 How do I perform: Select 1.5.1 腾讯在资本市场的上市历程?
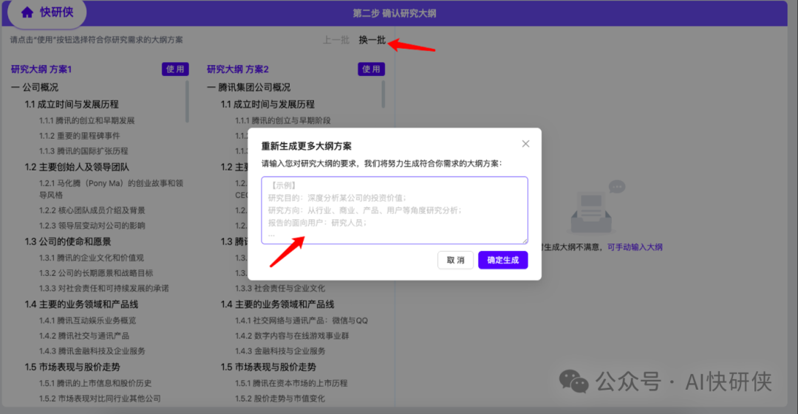point(291,383)
